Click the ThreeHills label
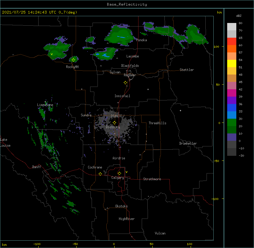254x248 pixels. click(157, 123)
